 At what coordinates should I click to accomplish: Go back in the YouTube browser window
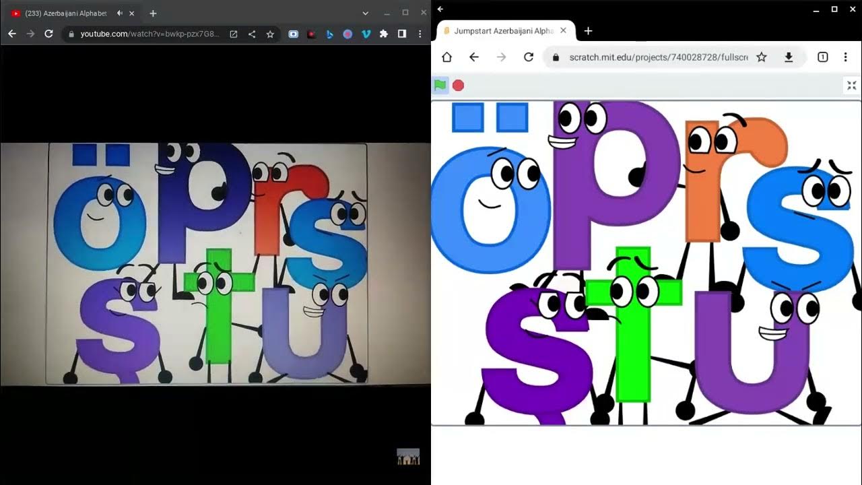[x=12, y=34]
